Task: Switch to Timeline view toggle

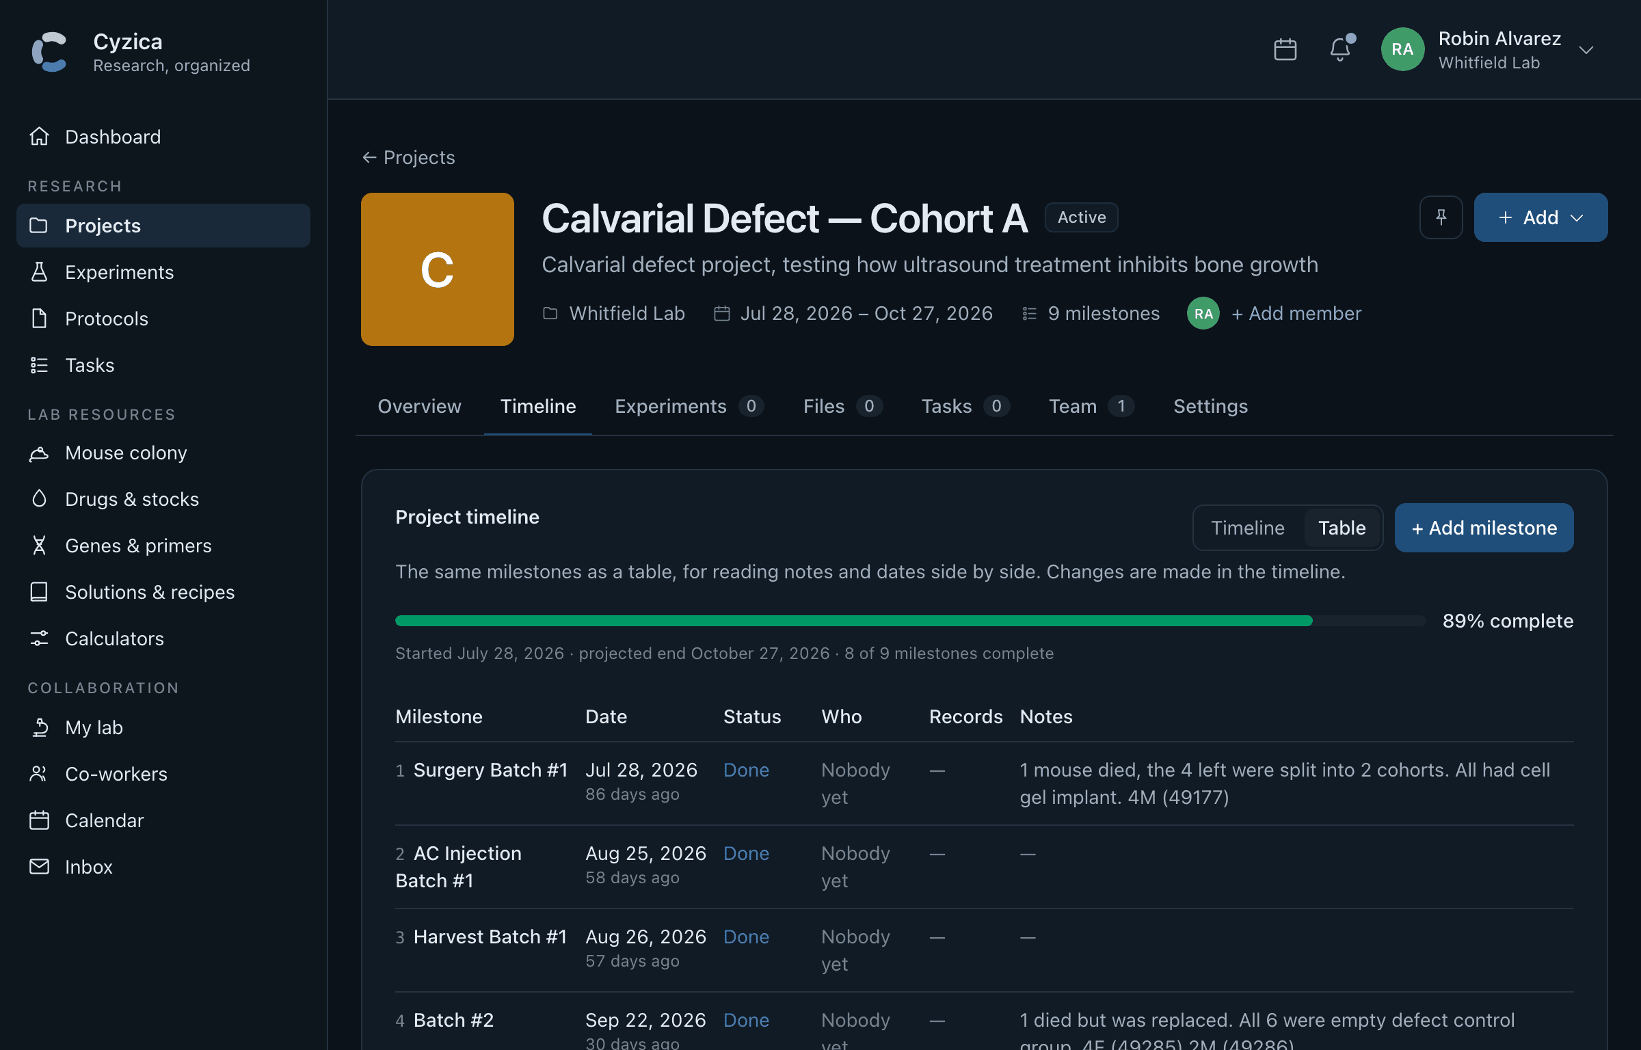Action: [1248, 528]
